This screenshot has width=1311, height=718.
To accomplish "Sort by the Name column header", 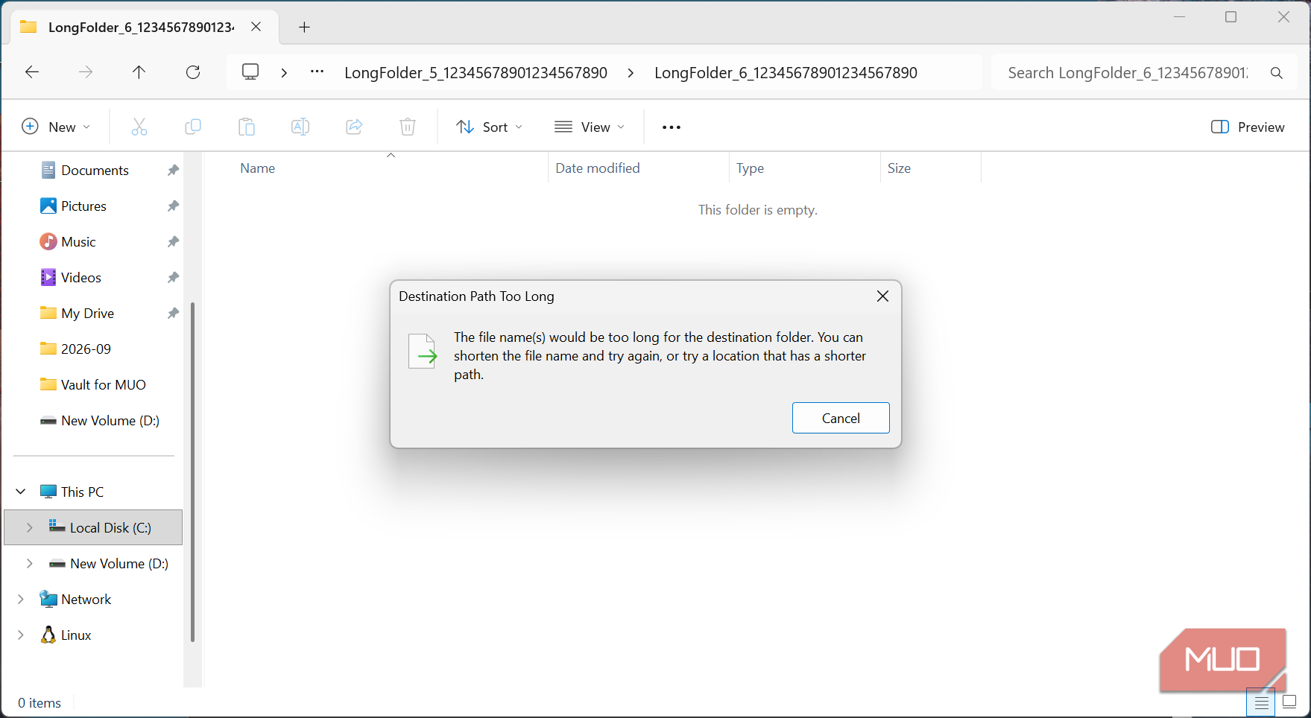I will pos(257,168).
